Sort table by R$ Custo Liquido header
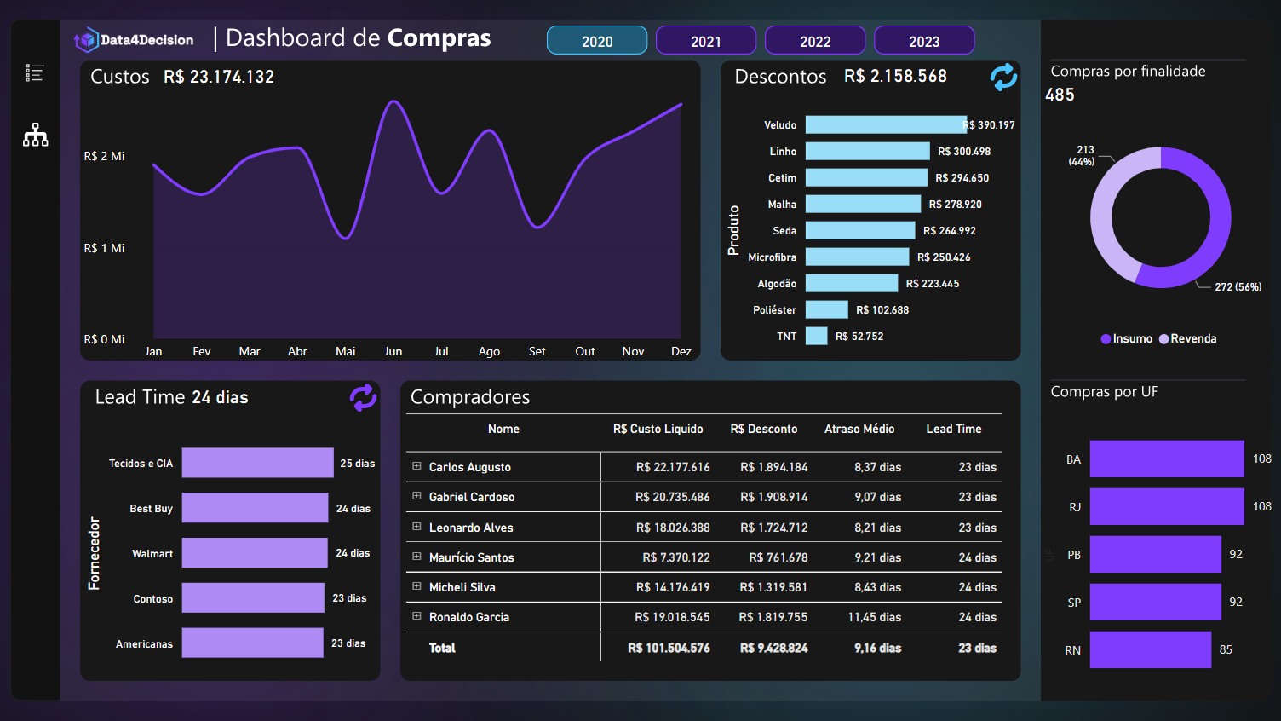The width and height of the screenshot is (1281, 721). (658, 430)
